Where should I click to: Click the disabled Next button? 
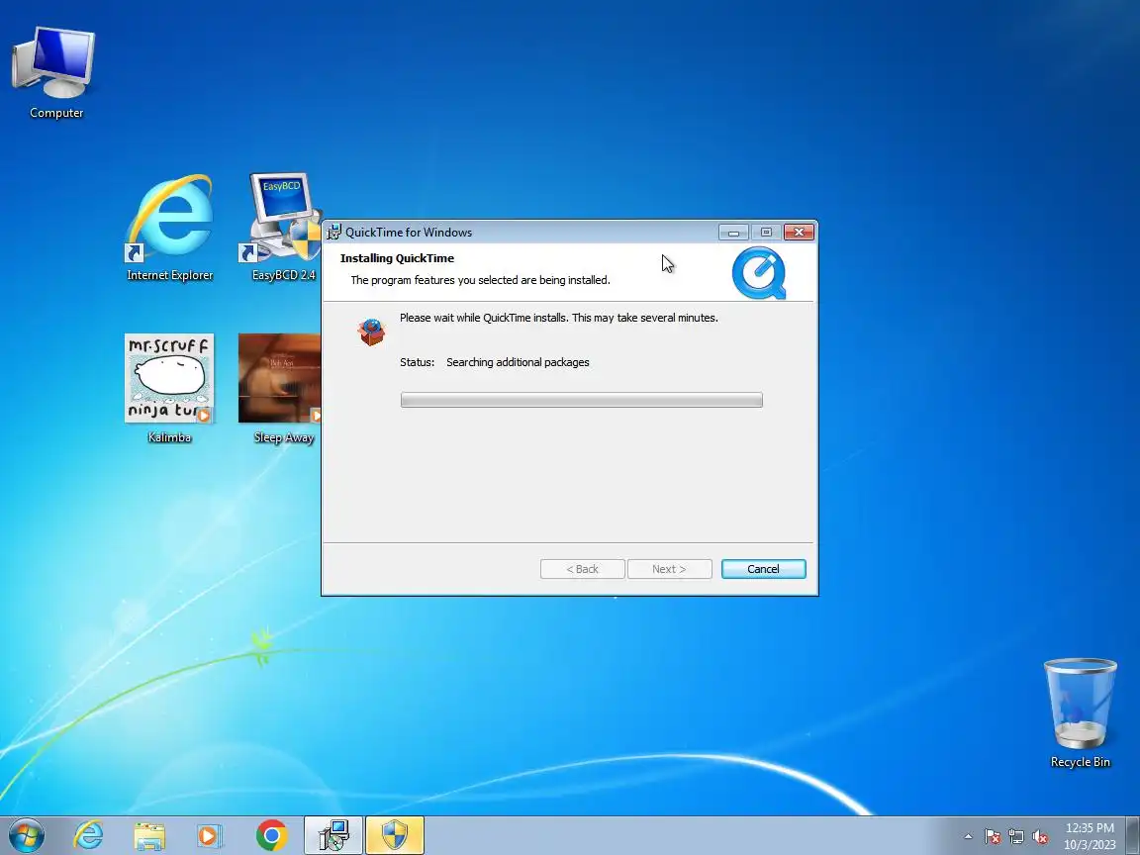pos(670,569)
